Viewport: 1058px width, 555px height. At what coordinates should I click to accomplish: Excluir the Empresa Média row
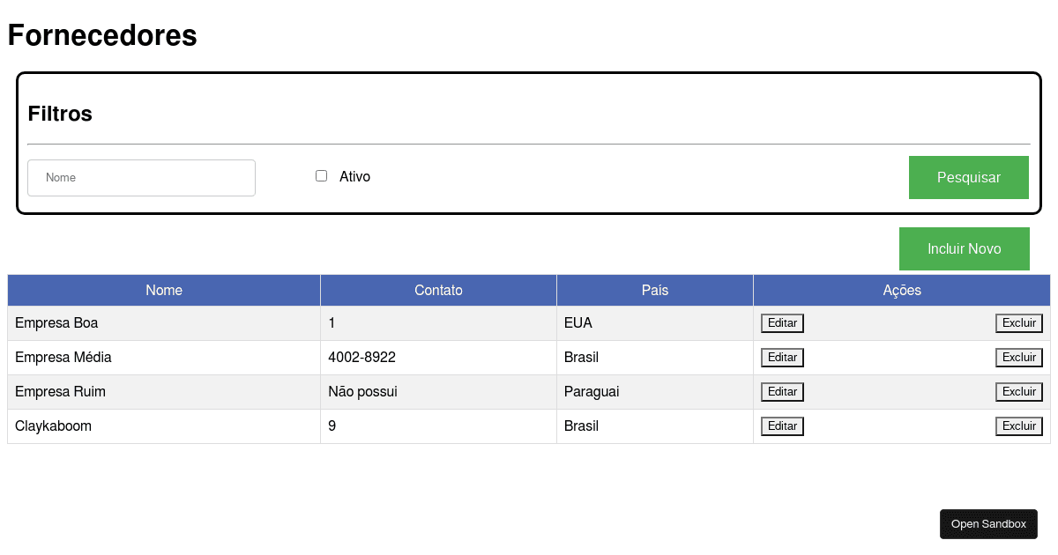click(1018, 357)
